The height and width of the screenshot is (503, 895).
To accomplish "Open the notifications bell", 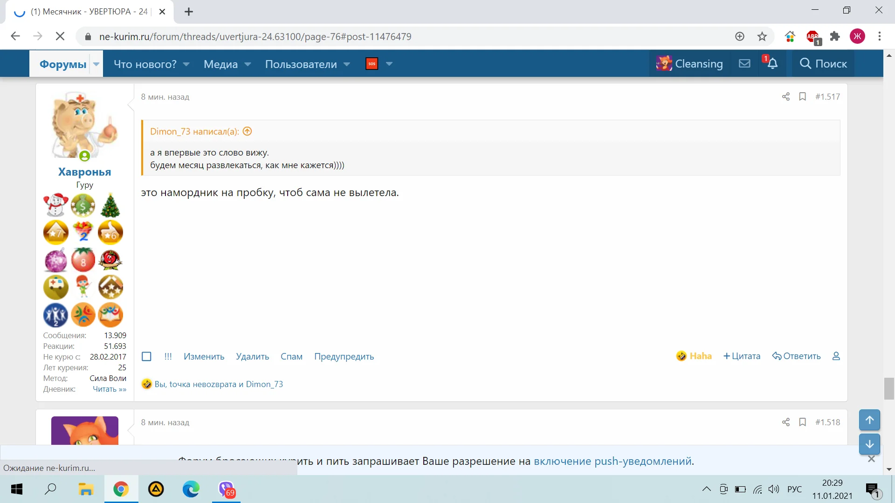I will [x=772, y=64].
